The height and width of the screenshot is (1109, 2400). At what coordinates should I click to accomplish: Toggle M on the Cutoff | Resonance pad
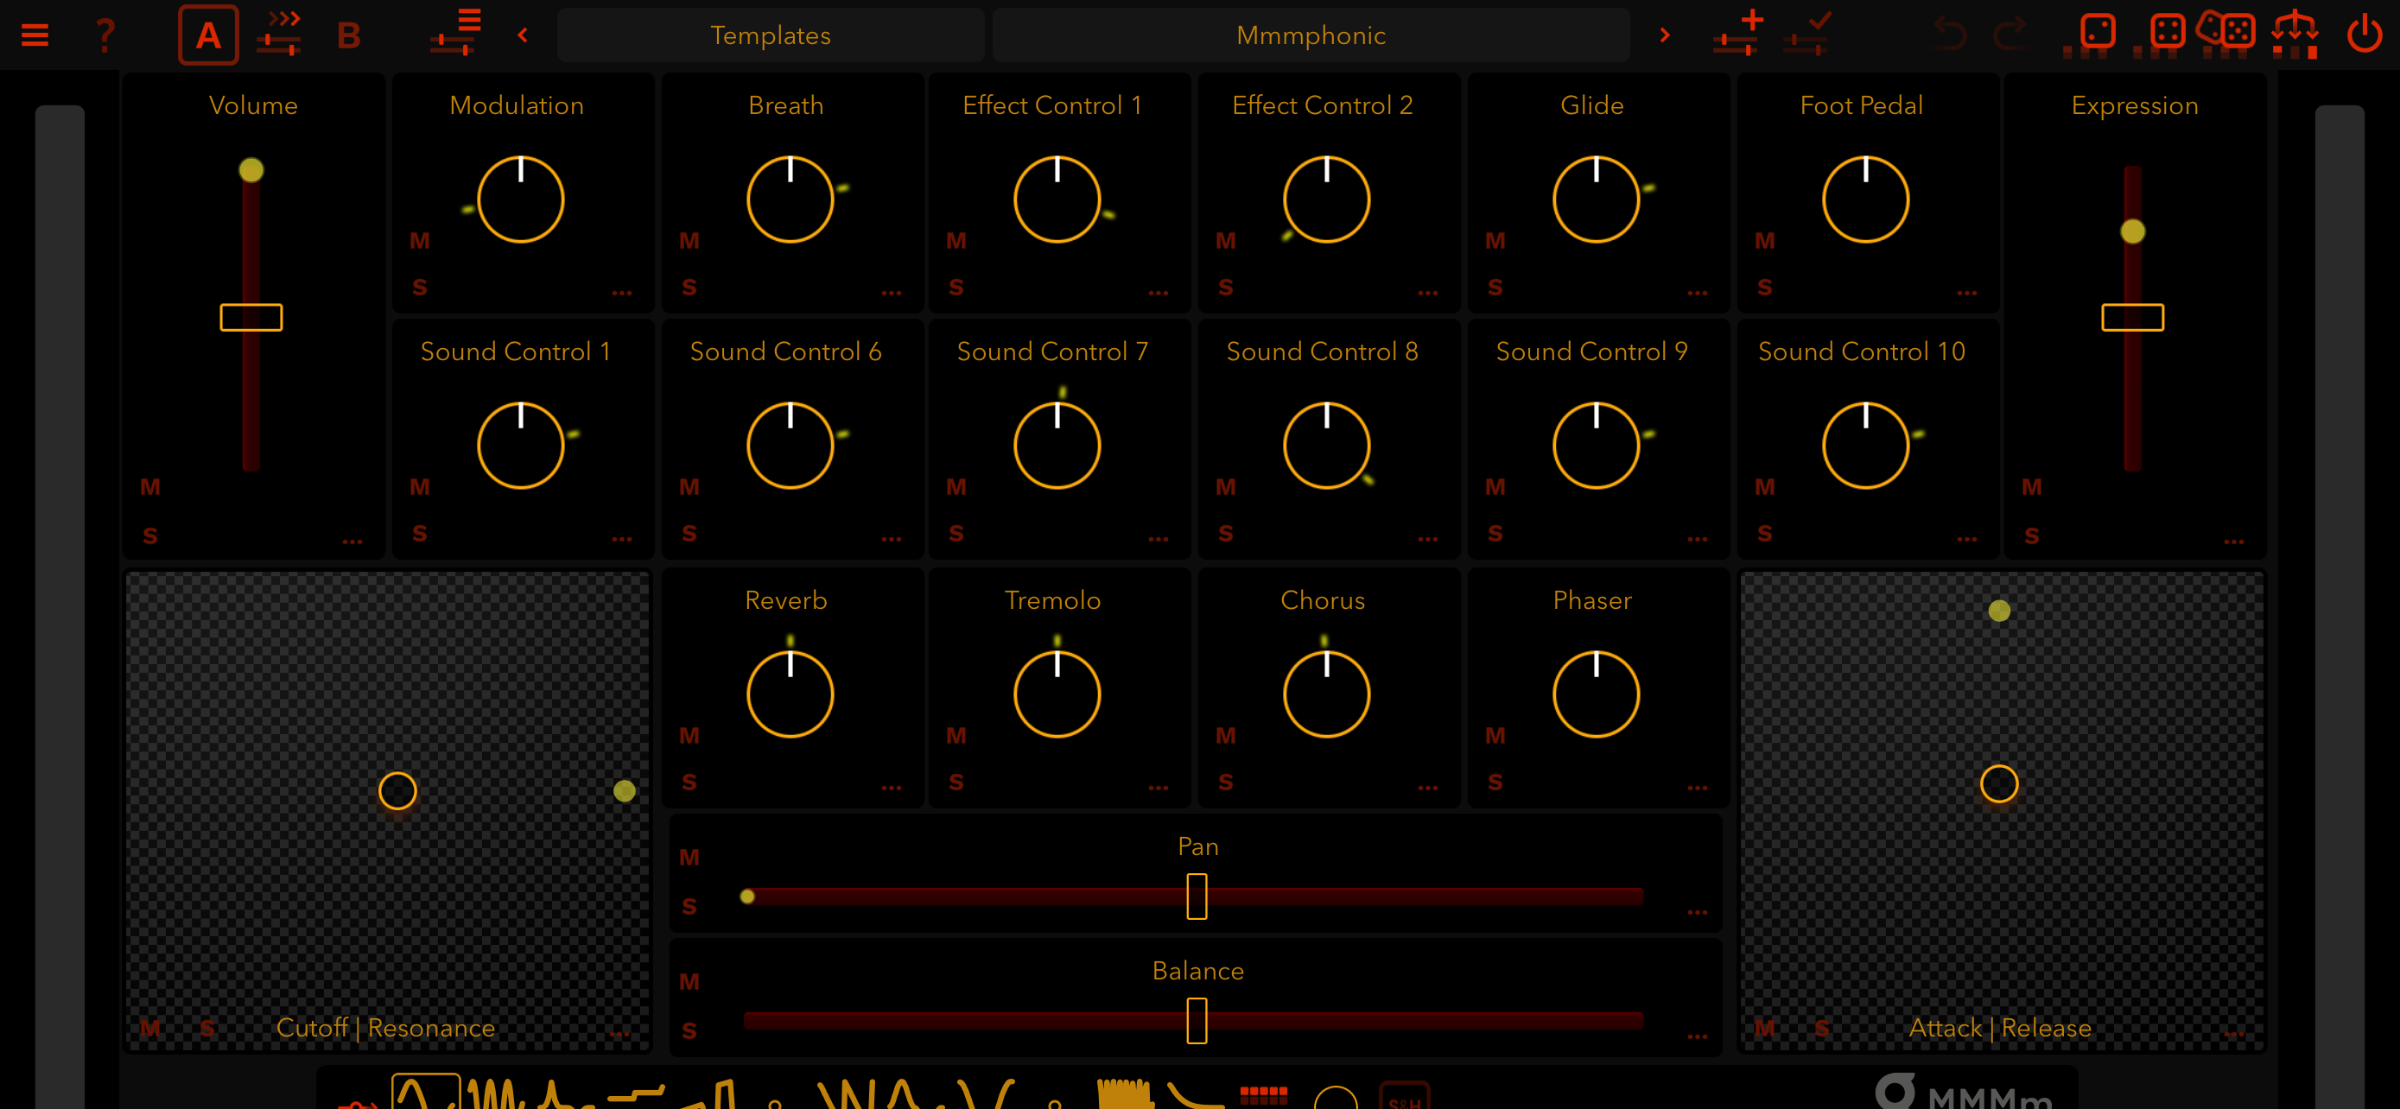[x=150, y=1029]
